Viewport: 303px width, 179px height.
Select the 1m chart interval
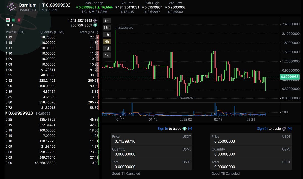[107, 21]
